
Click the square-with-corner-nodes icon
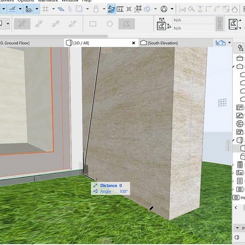tap(138, 9)
